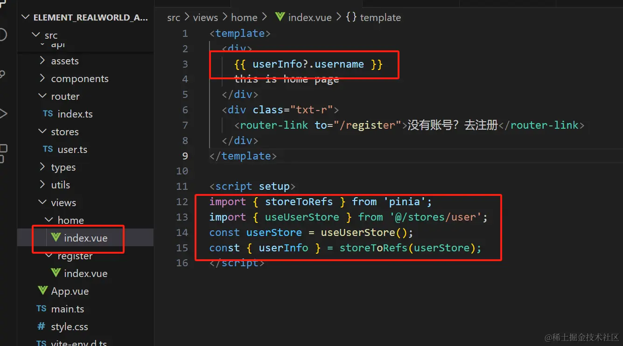Click line number 1 in gutter

coord(185,34)
